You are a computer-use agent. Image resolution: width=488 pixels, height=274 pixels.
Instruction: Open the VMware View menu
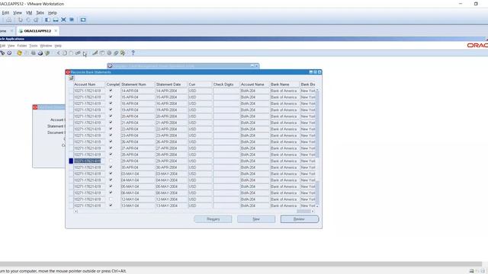point(18,13)
